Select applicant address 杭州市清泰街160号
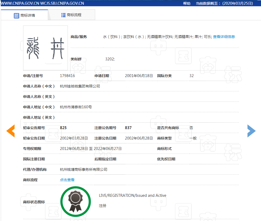 76,107
